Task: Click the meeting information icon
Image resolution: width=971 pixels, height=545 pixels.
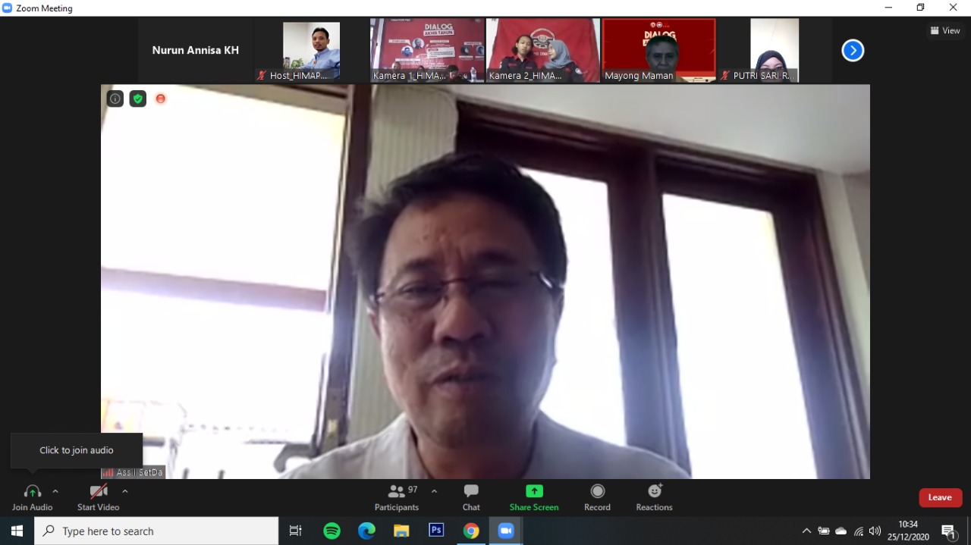Action: click(x=115, y=99)
